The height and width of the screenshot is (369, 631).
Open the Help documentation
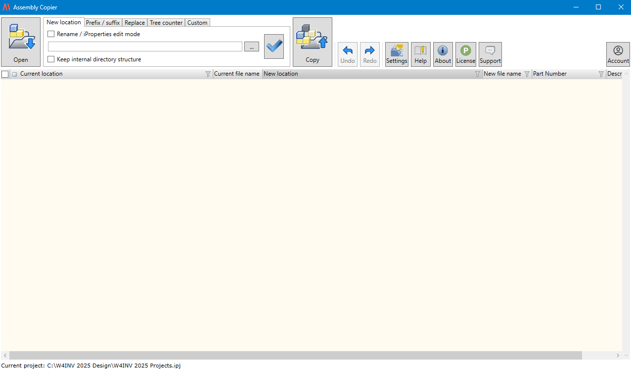421,54
